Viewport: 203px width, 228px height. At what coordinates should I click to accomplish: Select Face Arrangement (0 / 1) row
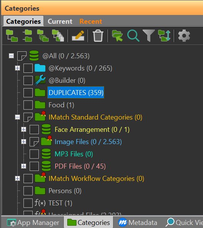[92, 130]
